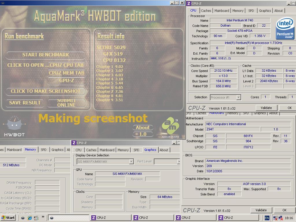Open Caches tab in the Graphics CPU-Z window
The height and width of the screenshot is (222, 296).
[91, 150]
